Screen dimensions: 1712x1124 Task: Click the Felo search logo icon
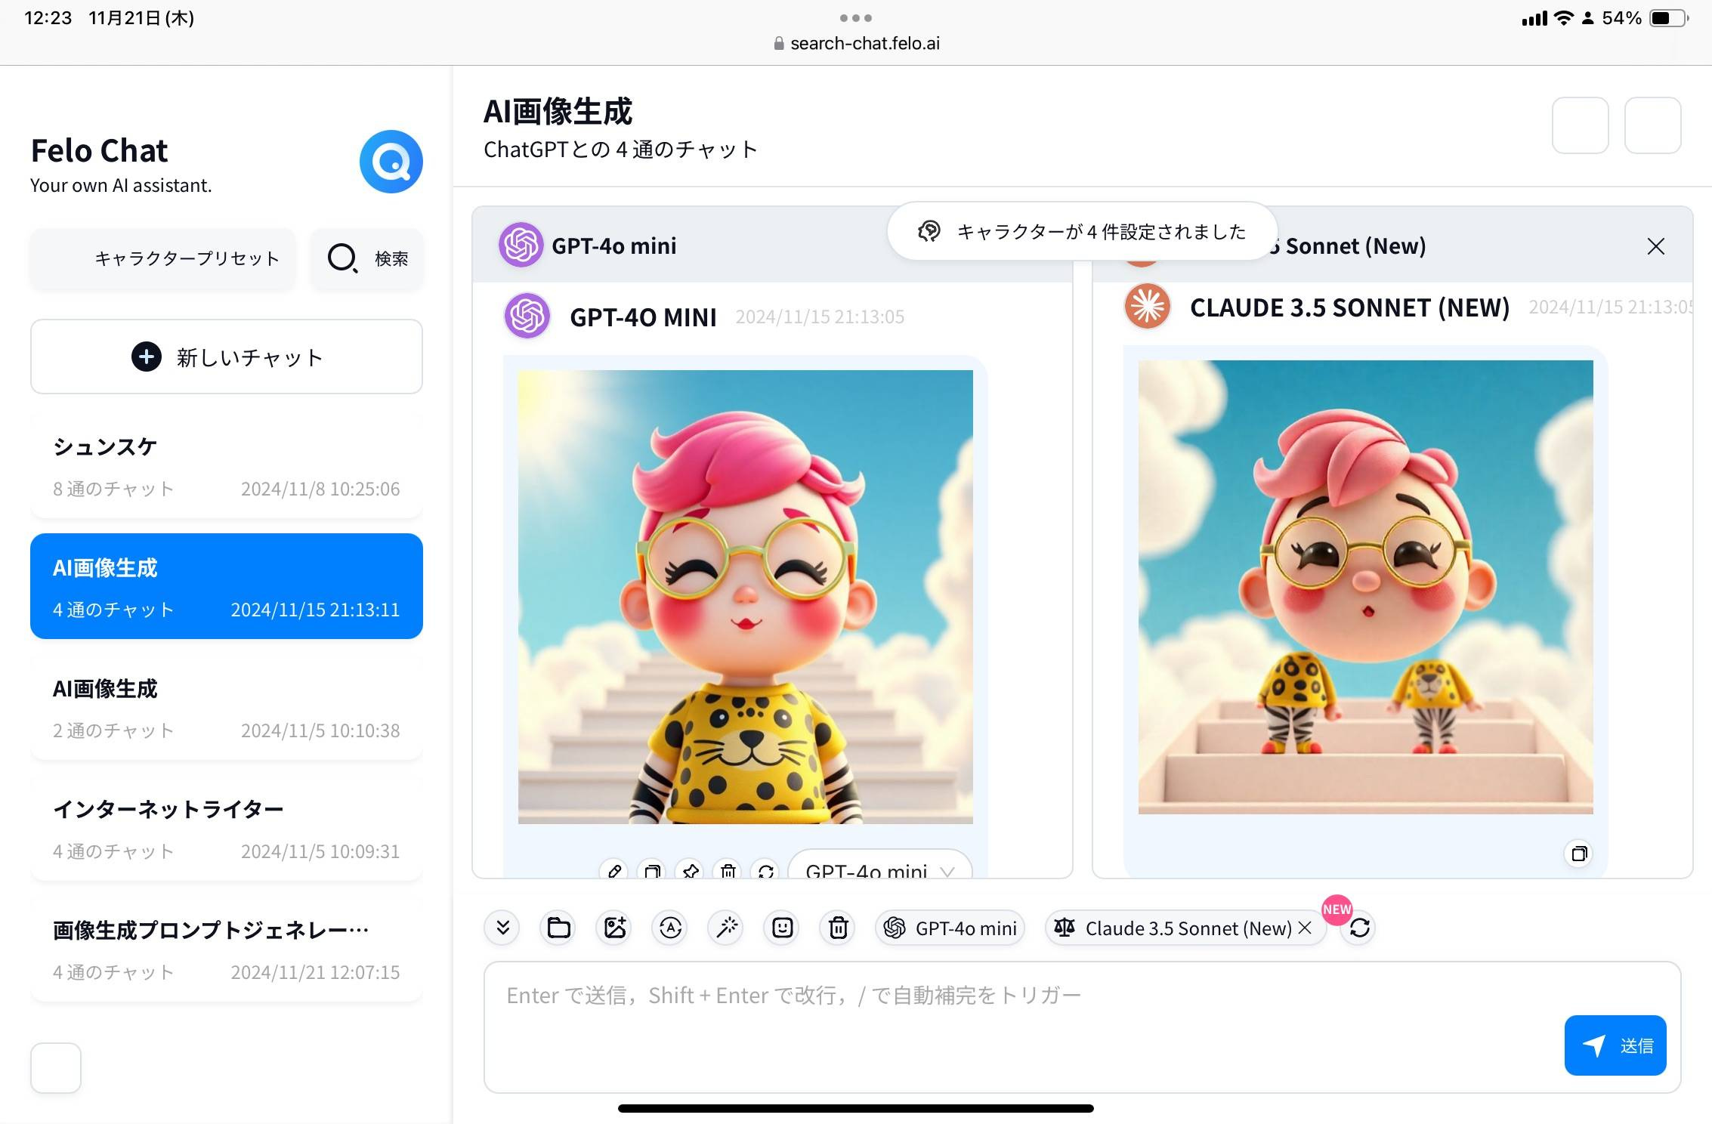coord(391,162)
